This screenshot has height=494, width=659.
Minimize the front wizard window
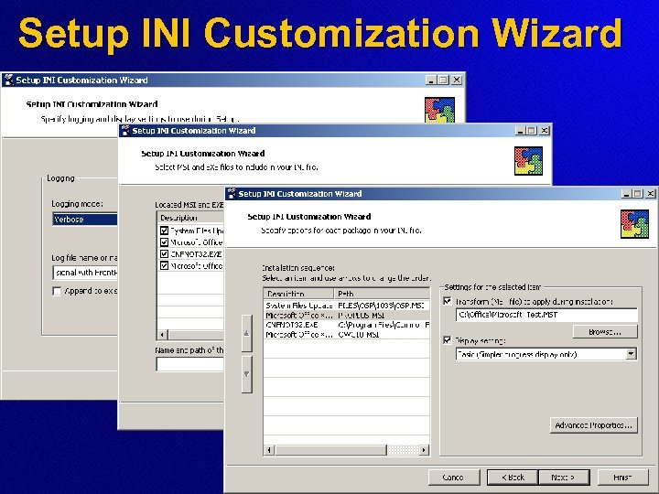click(627, 194)
